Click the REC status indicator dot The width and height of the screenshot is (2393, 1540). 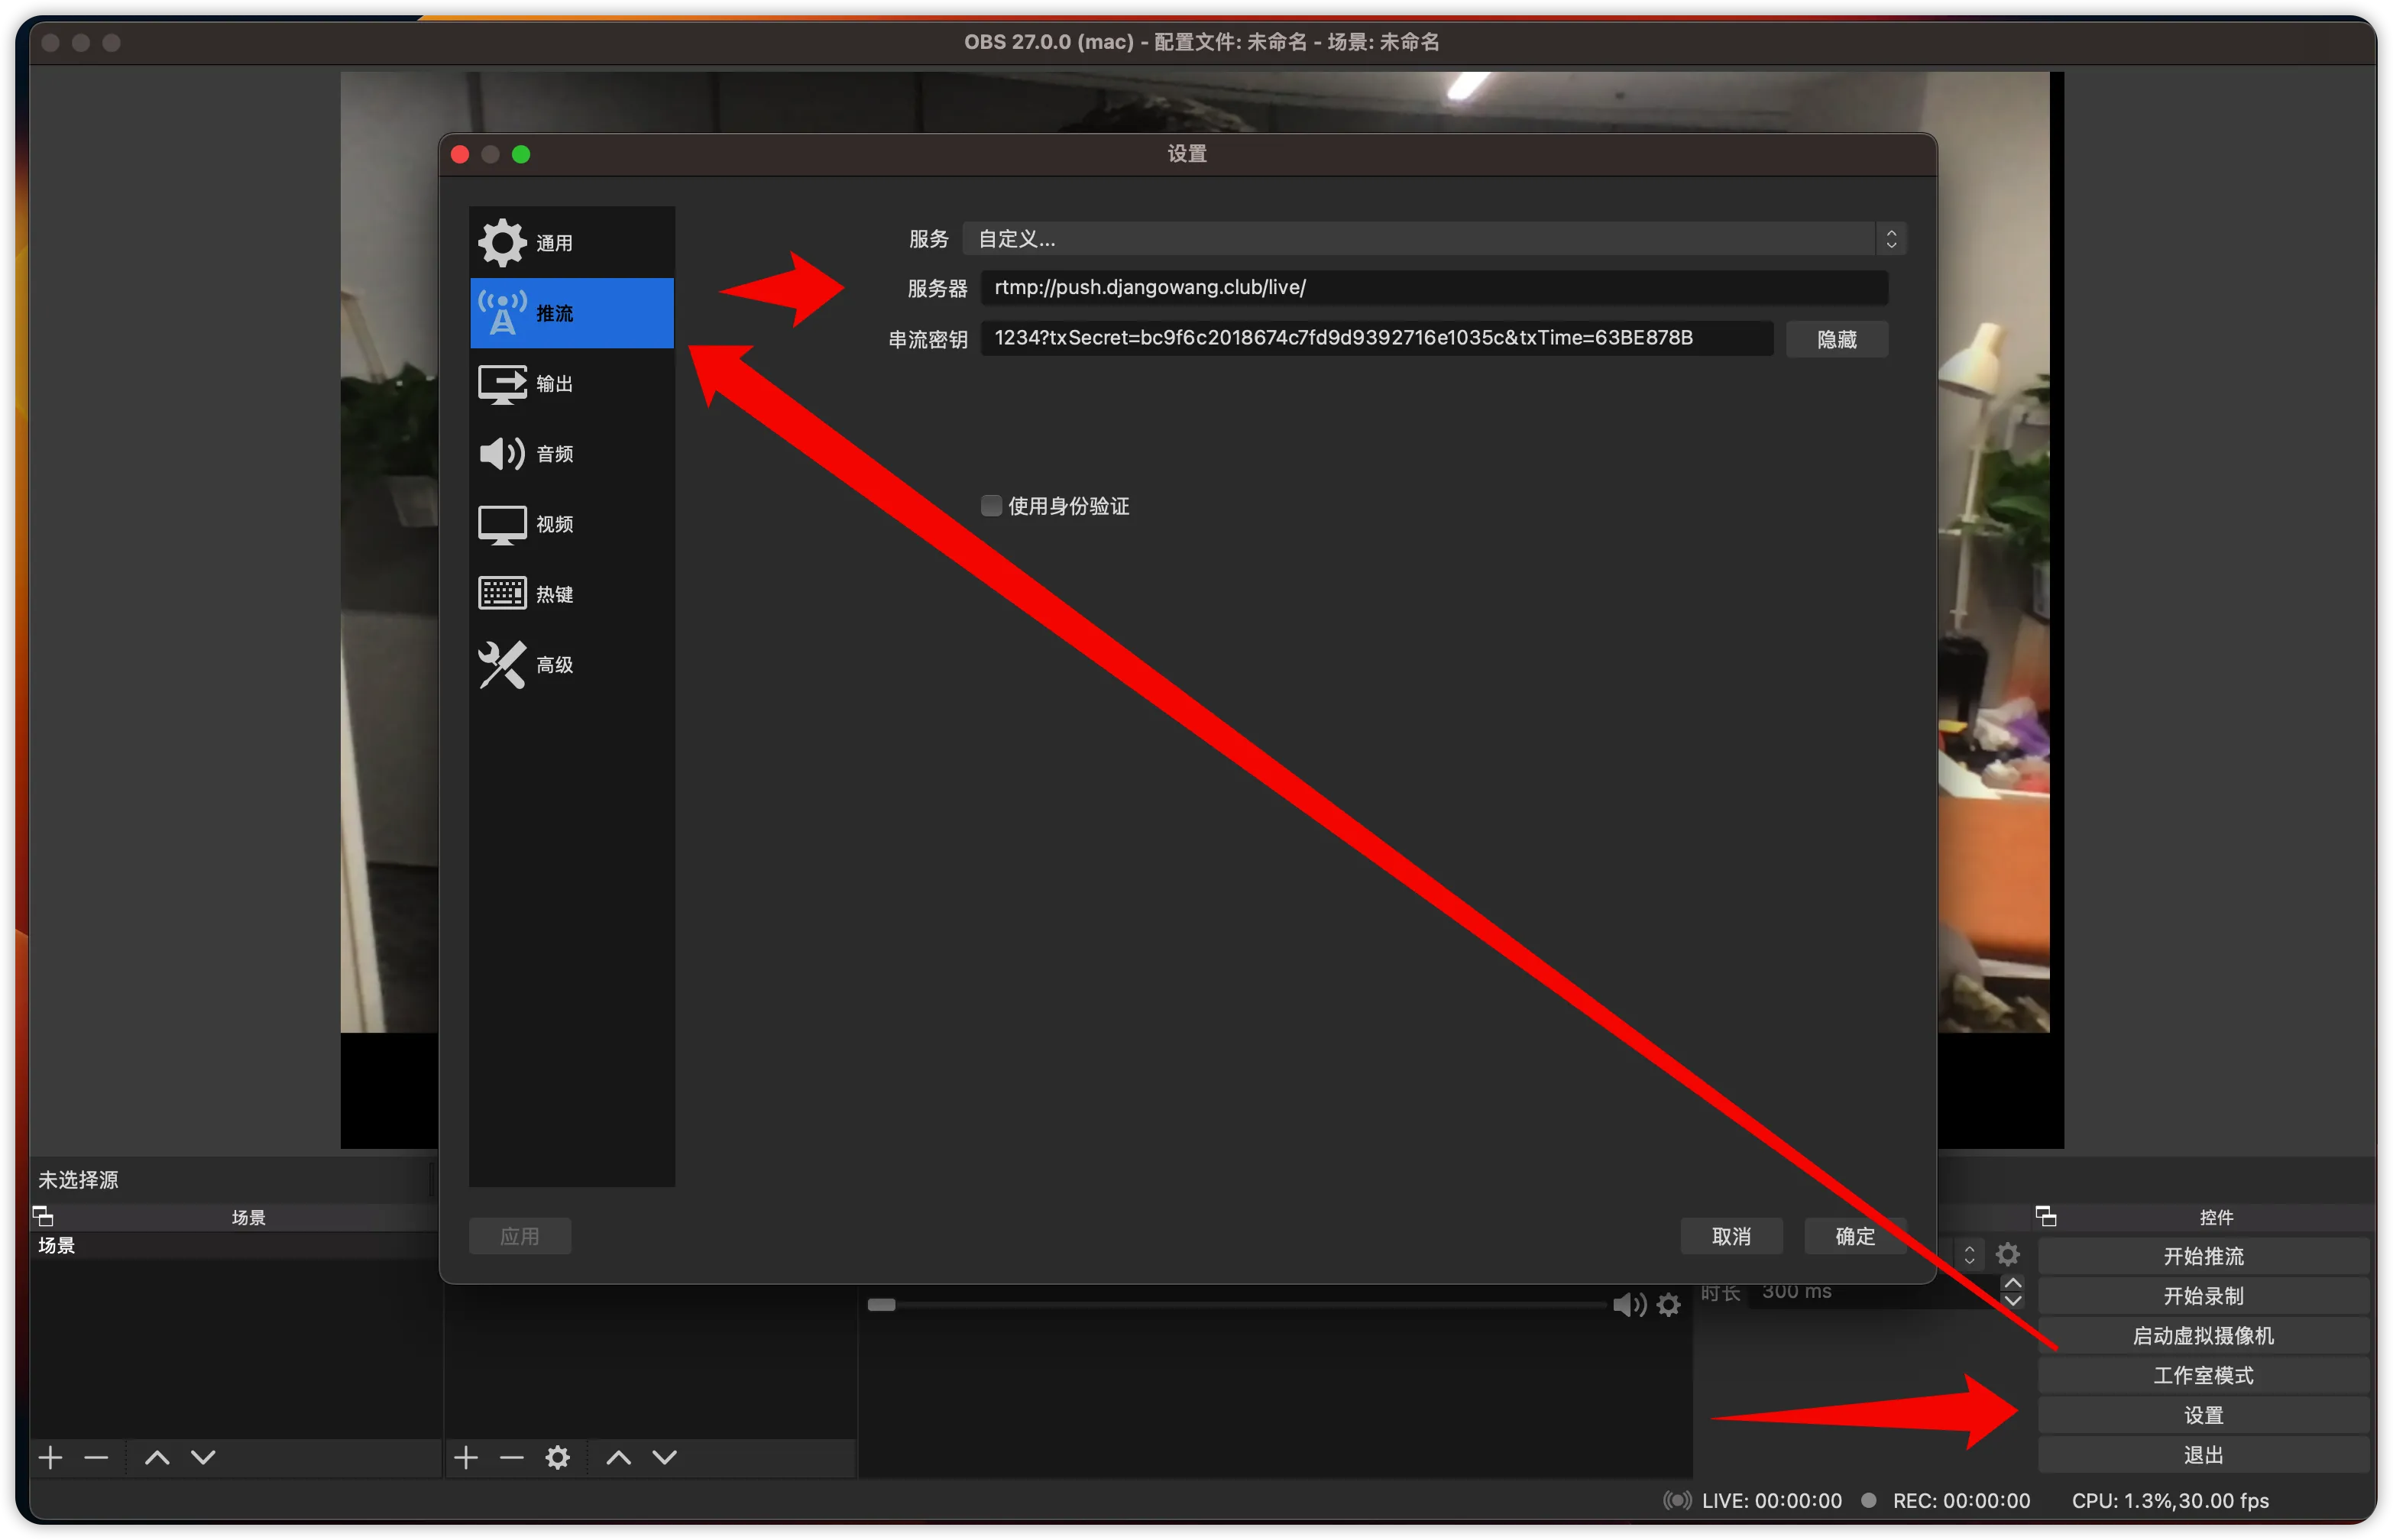1867,1500
